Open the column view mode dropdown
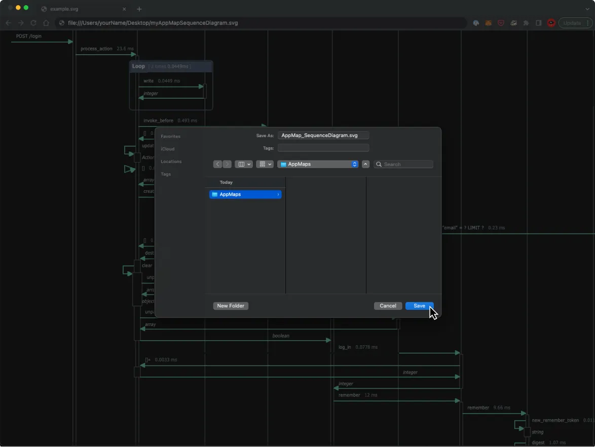 tap(244, 164)
